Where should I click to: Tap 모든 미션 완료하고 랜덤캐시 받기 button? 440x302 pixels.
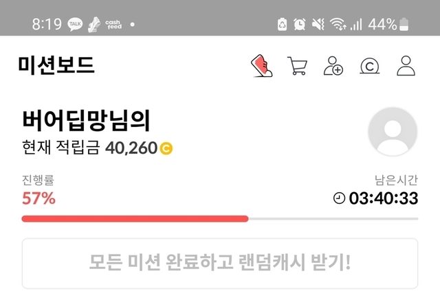click(220, 264)
